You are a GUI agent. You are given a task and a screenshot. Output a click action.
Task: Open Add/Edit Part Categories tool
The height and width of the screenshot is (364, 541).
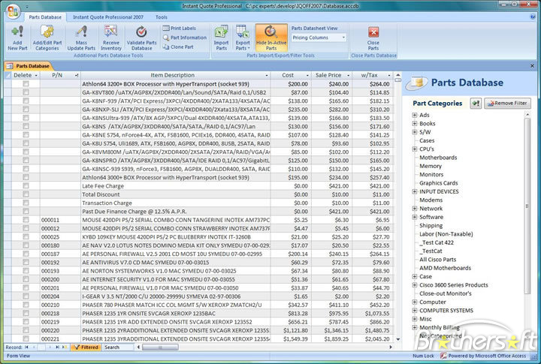(47, 38)
